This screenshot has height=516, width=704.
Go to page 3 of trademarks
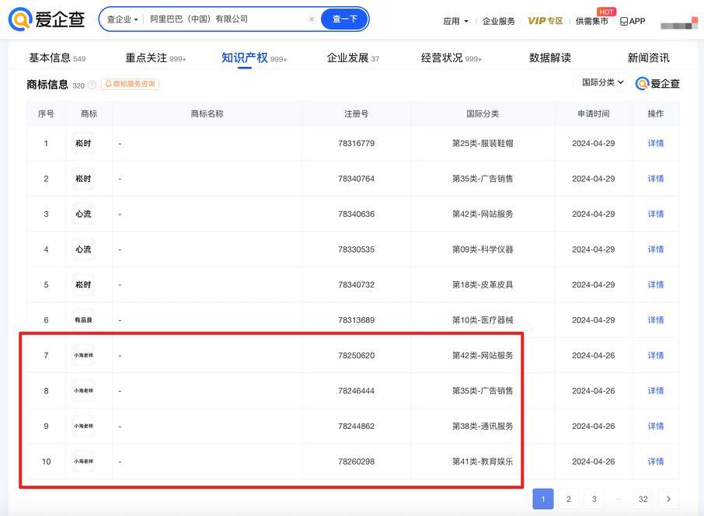coord(594,499)
